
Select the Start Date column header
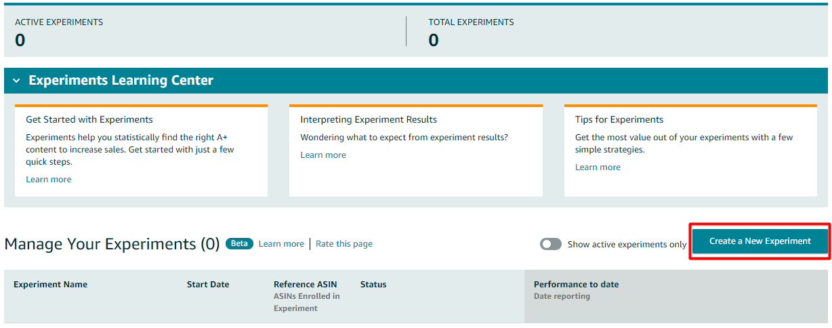click(208, 285)
